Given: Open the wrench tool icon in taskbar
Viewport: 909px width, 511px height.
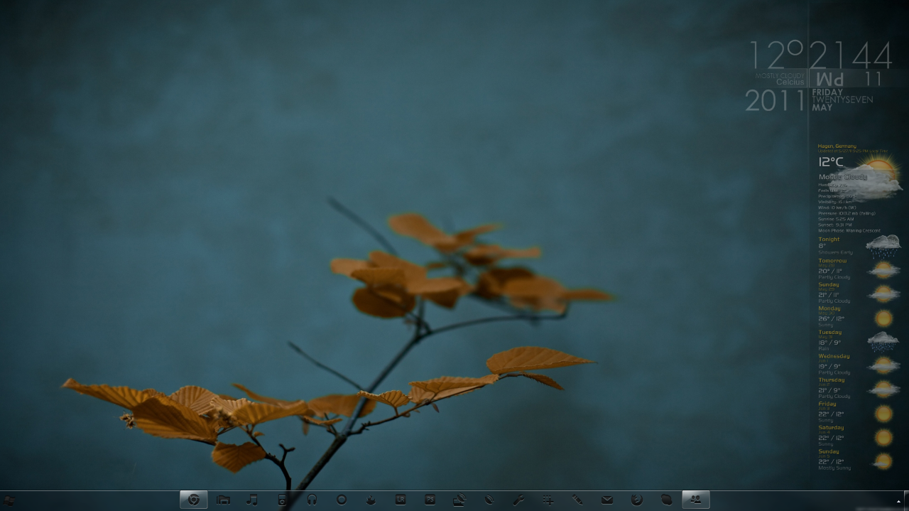Looking at the screenshot, I should click(518, 500).
